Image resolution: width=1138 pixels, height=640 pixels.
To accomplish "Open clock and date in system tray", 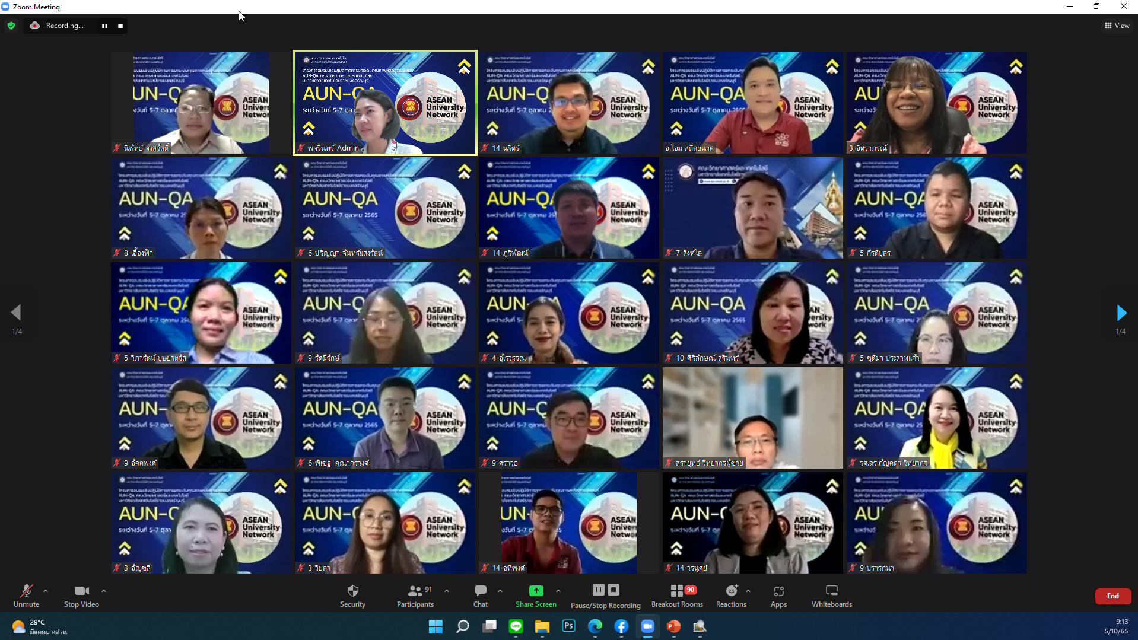I will pyautogui.click(x=1116, y=626).
